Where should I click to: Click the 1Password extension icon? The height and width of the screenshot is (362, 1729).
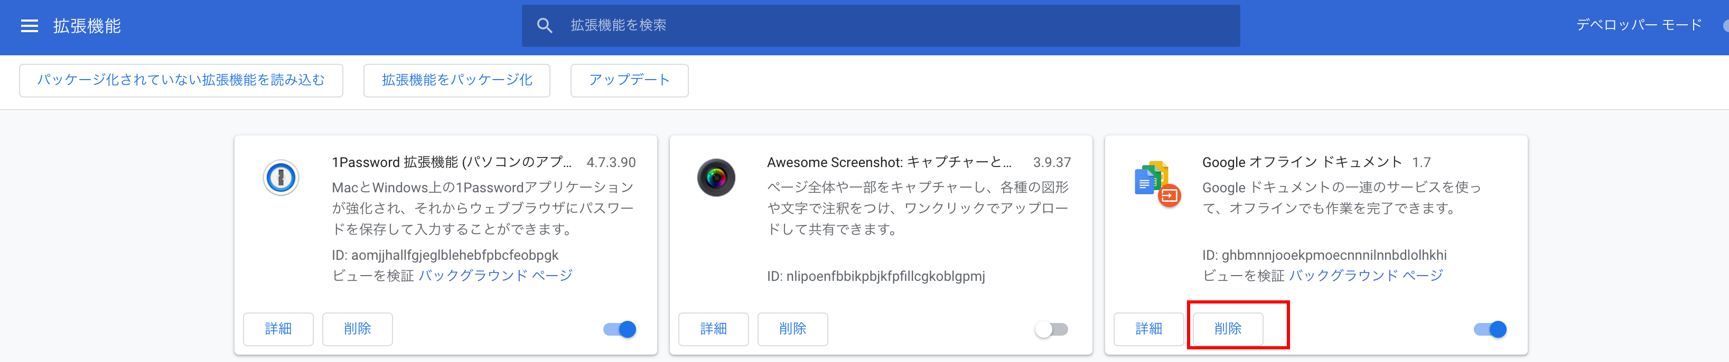pyautogui.click(x=281, y=178)
